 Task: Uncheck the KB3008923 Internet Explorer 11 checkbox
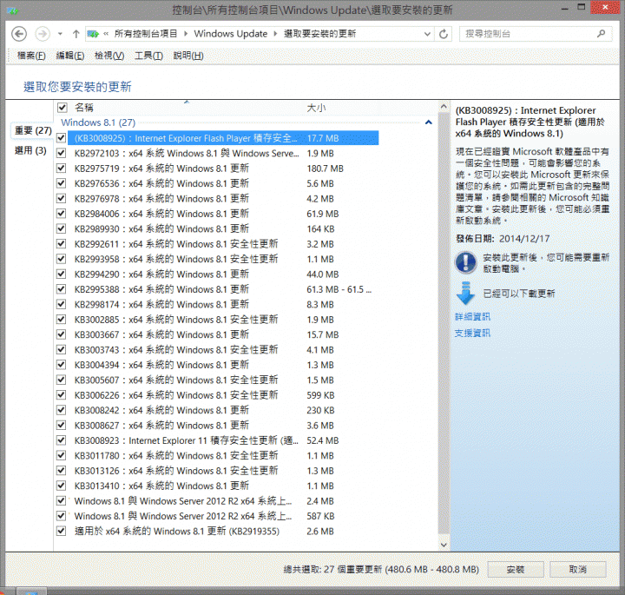point(61,440)
